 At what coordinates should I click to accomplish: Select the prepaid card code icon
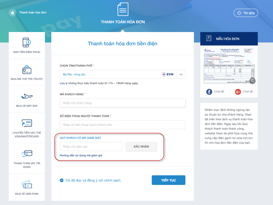pyautogui.click(x=27, y=69)
